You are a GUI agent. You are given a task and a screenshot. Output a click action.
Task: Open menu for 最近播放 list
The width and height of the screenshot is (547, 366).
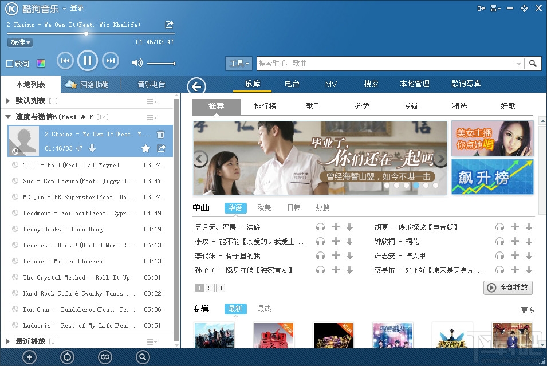point(152,341)
